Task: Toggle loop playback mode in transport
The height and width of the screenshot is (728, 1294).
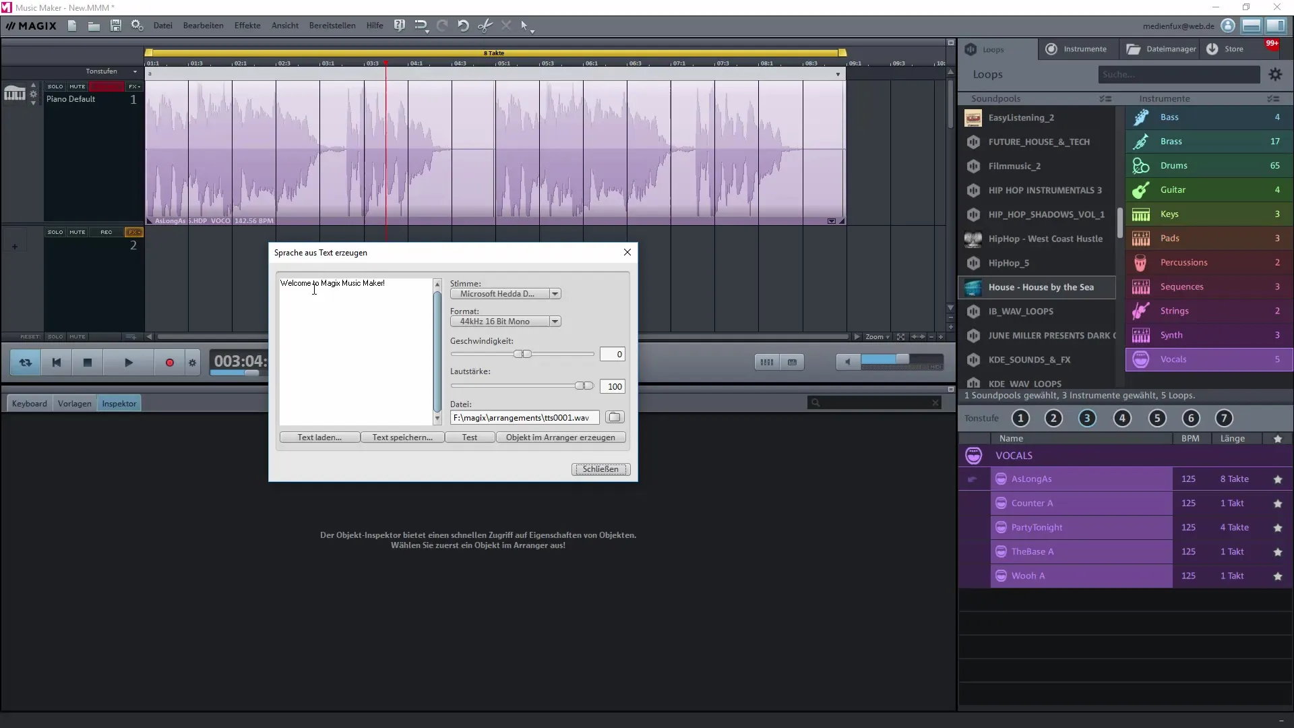Action: pyautogui.click(x=26, y=363)
